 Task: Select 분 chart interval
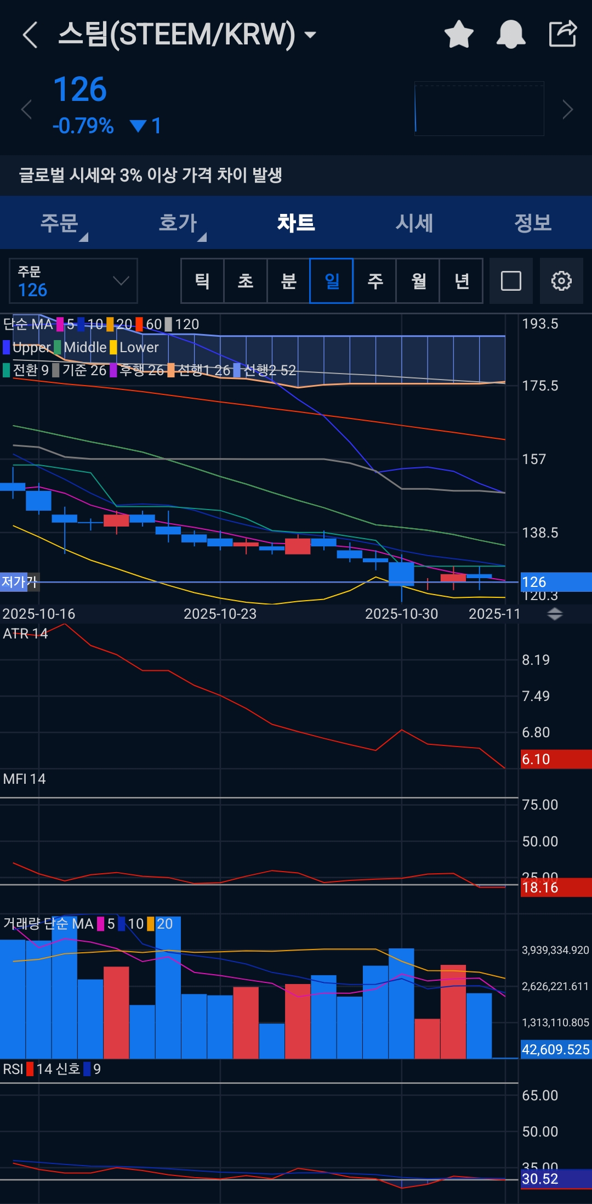click(x=289, y=281)
